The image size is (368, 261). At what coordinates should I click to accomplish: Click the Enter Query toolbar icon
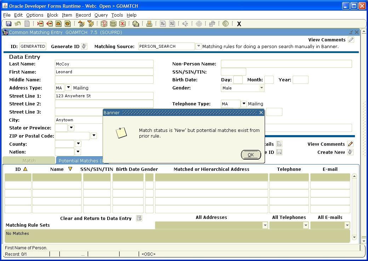[x=104, y=24]
